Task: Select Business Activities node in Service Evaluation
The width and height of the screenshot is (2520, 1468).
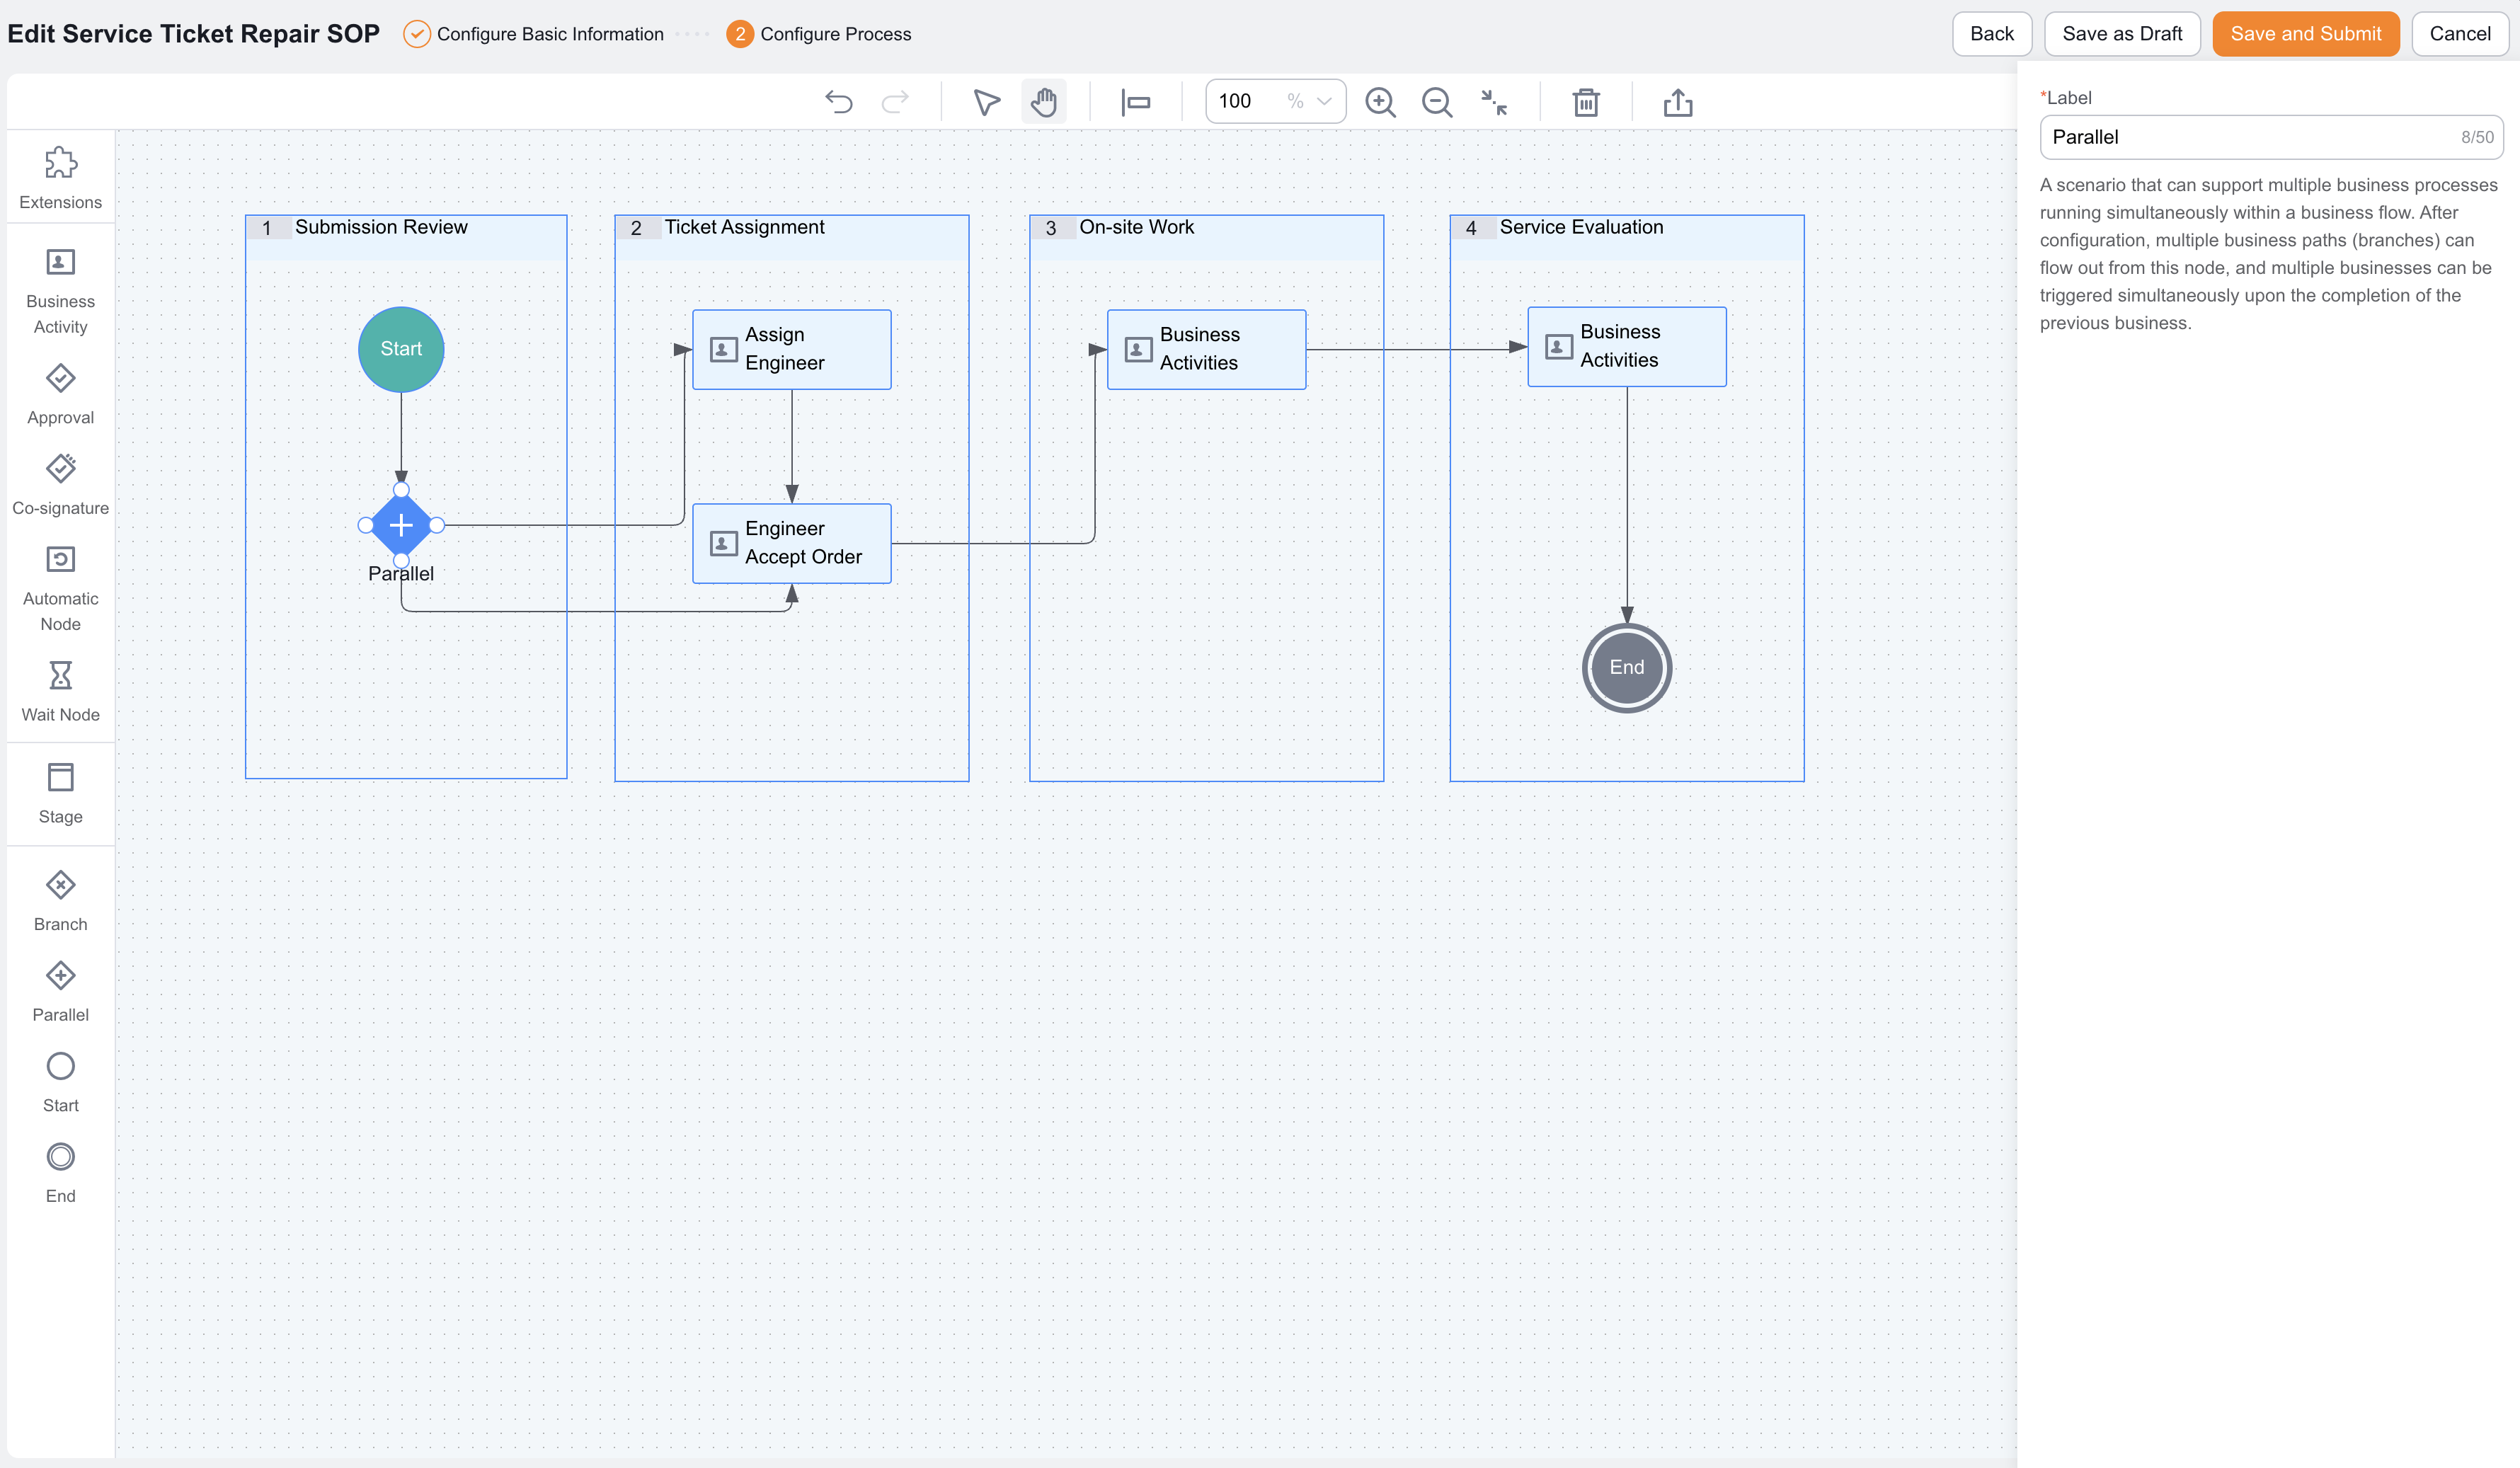Action: [1626, 346]
